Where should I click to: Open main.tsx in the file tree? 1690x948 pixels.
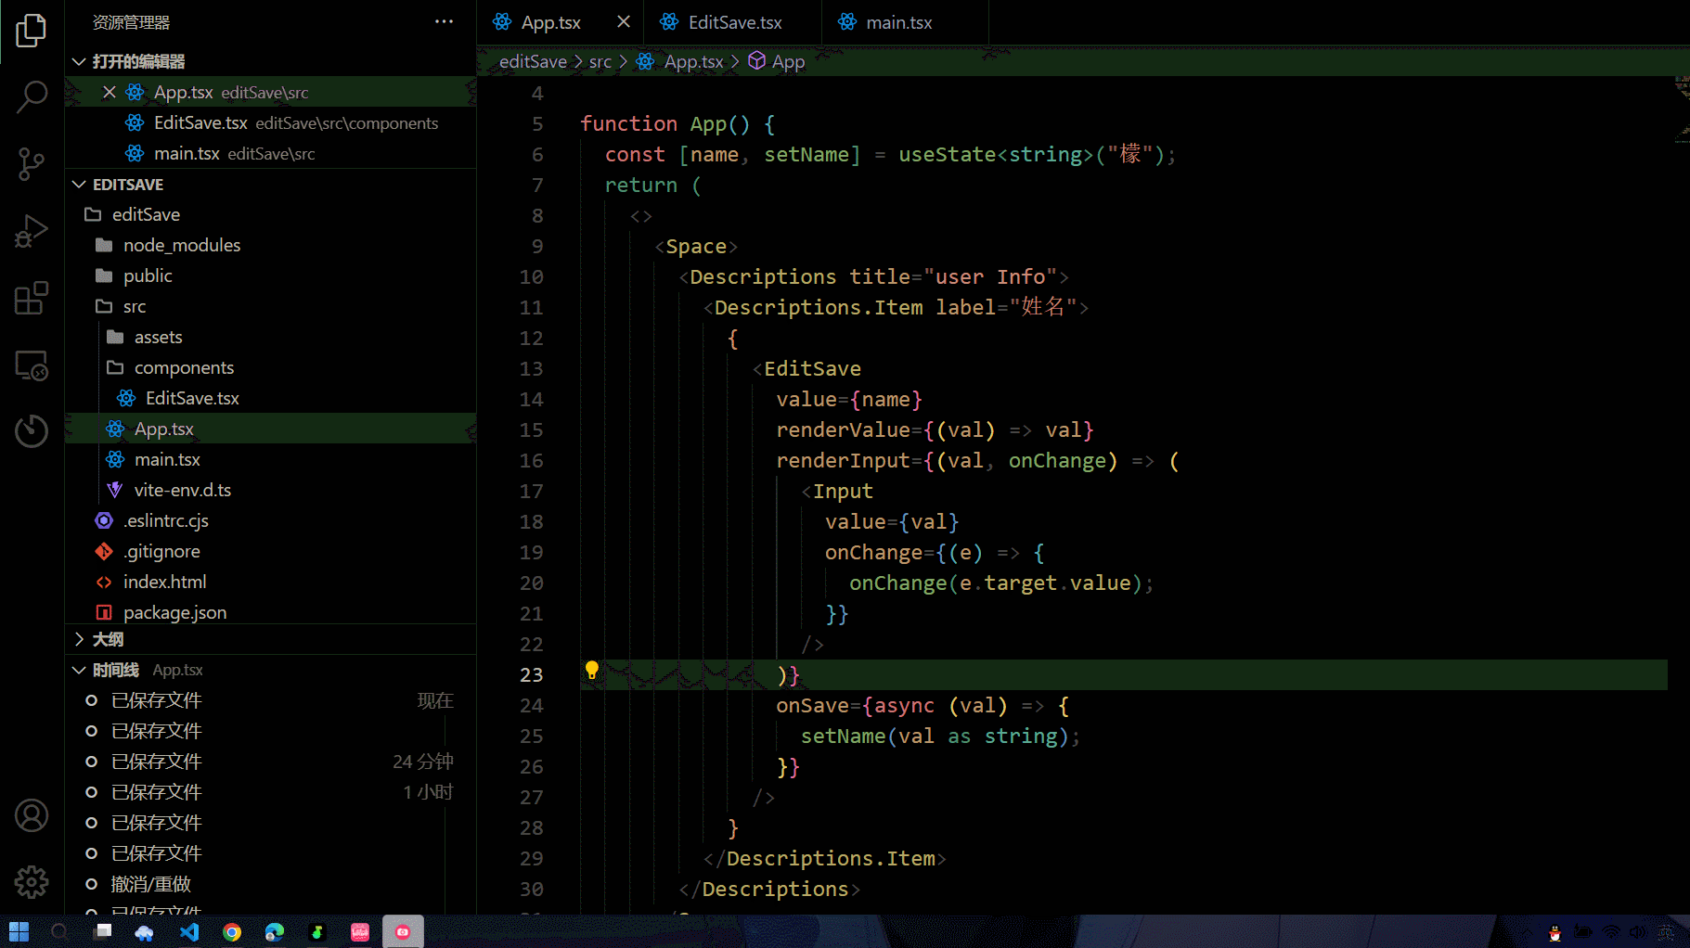(x=270, y=459)
